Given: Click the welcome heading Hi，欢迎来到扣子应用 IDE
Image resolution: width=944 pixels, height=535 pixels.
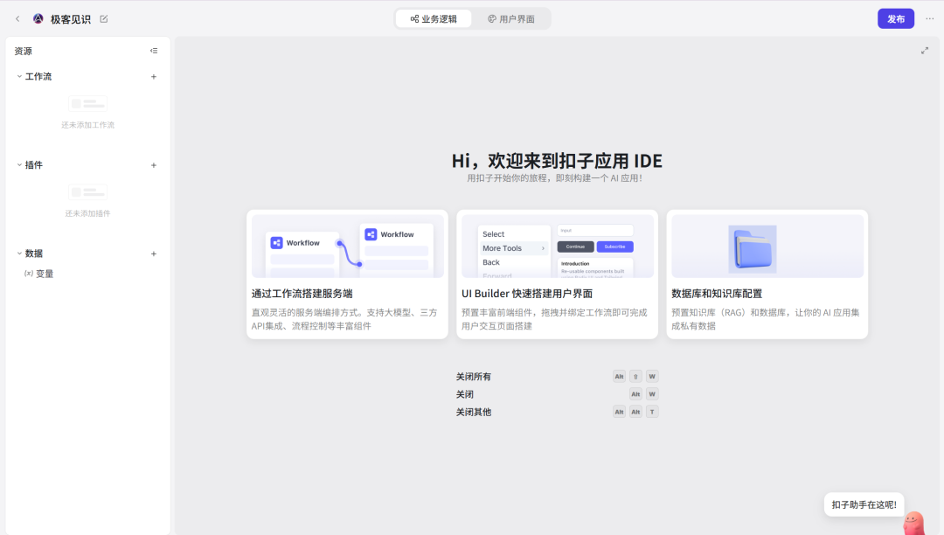Looking at the screenshot, I should pos(557,161).
